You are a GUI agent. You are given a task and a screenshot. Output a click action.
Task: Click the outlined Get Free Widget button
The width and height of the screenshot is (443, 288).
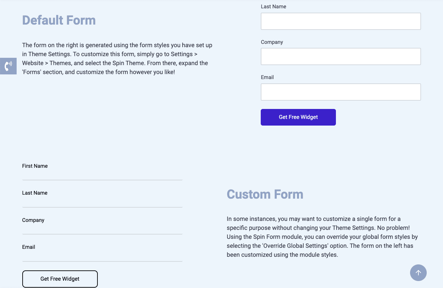click(60, 279)
